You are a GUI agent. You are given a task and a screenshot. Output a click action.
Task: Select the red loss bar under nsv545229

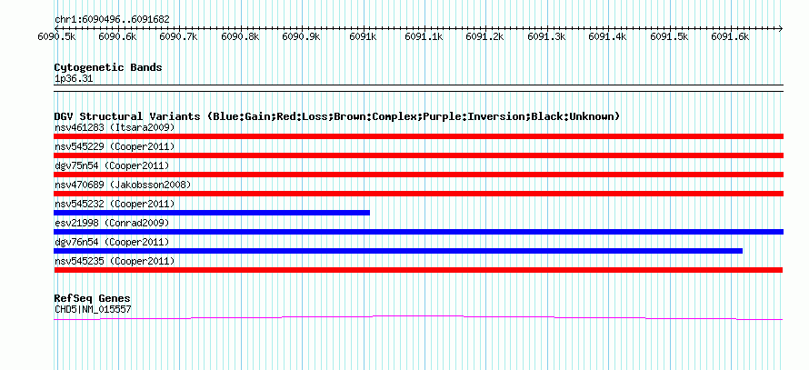tap(418, 155)
